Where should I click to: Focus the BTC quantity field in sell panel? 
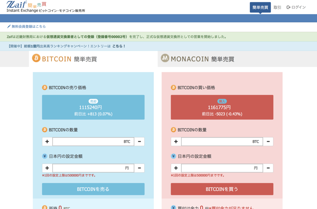point(93,141)
